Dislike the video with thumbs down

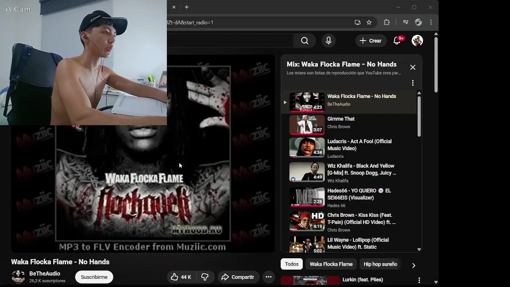205,277
